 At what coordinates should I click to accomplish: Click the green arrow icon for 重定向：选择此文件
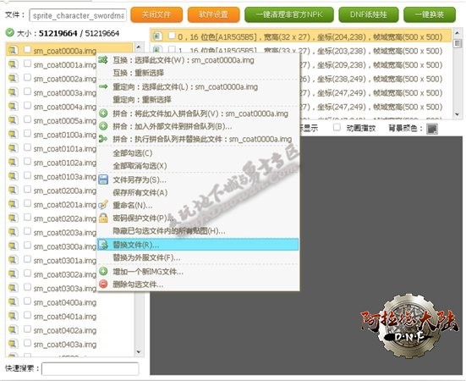103,86
